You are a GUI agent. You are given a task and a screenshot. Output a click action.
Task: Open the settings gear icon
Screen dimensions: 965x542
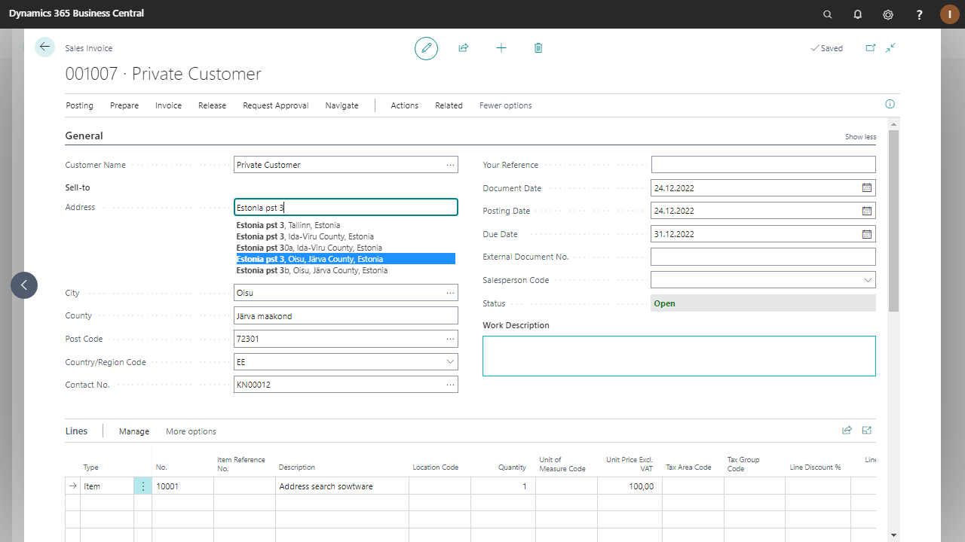point(888,14)
